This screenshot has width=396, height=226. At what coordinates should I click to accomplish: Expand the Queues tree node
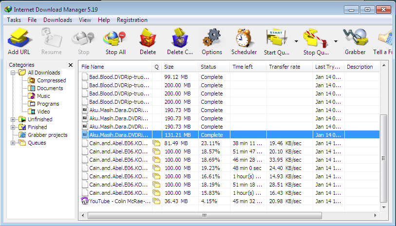tap(13, 143)
